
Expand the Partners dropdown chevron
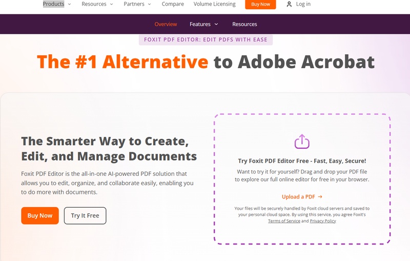(x=149, y=4)
